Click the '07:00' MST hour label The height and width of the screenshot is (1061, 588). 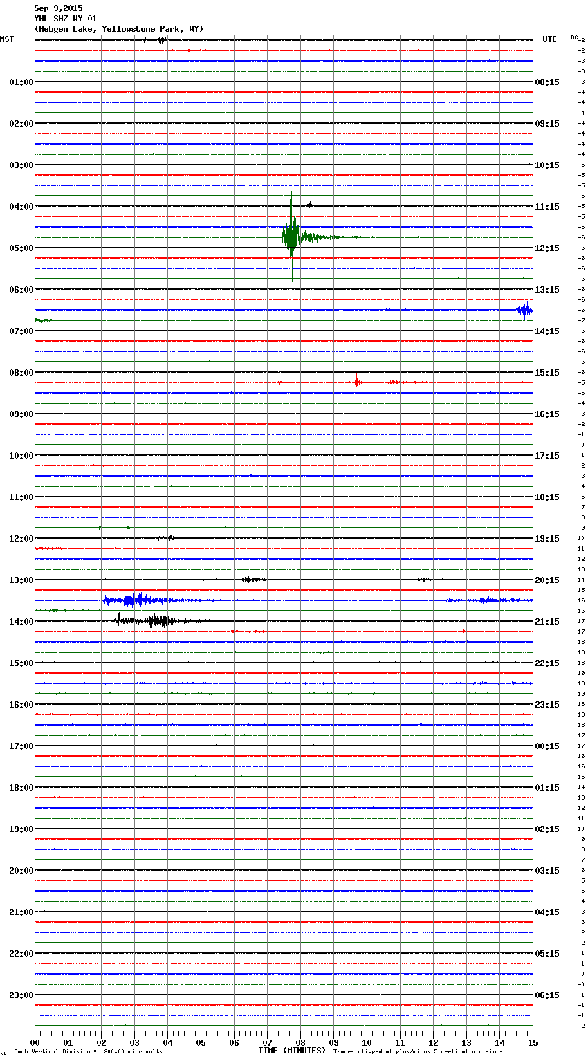[x=21, y=331]
